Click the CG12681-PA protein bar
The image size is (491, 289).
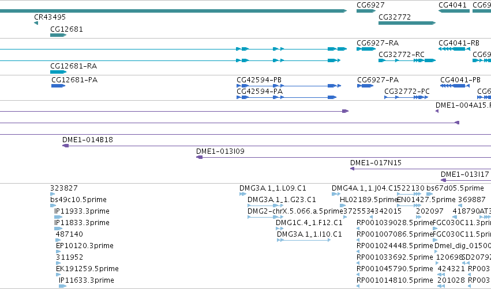pos(58,86)
